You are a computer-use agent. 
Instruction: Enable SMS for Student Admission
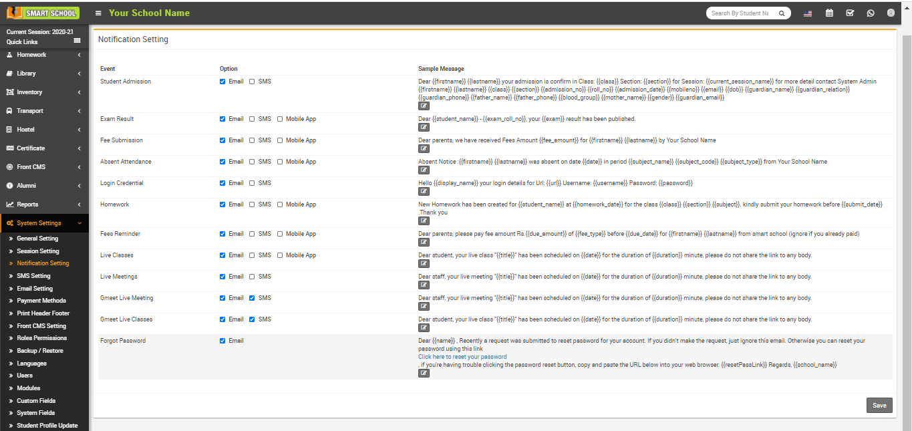(252, 82)
